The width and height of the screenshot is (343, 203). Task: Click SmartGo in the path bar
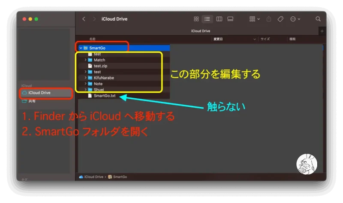[117, 177]
